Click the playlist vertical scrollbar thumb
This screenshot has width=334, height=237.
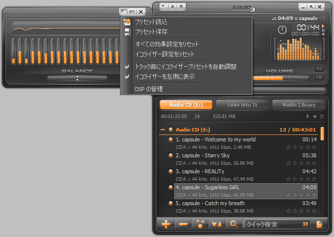322,133
